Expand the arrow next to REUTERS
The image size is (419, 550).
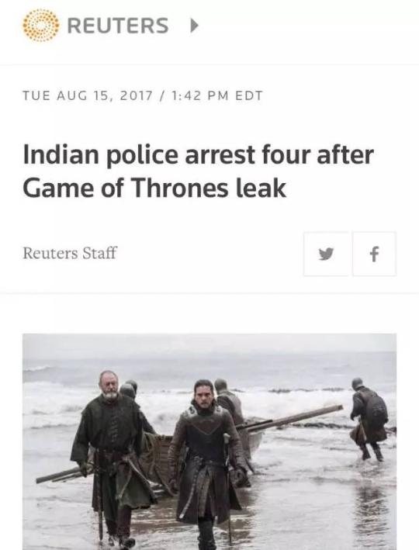click(194, 26)
